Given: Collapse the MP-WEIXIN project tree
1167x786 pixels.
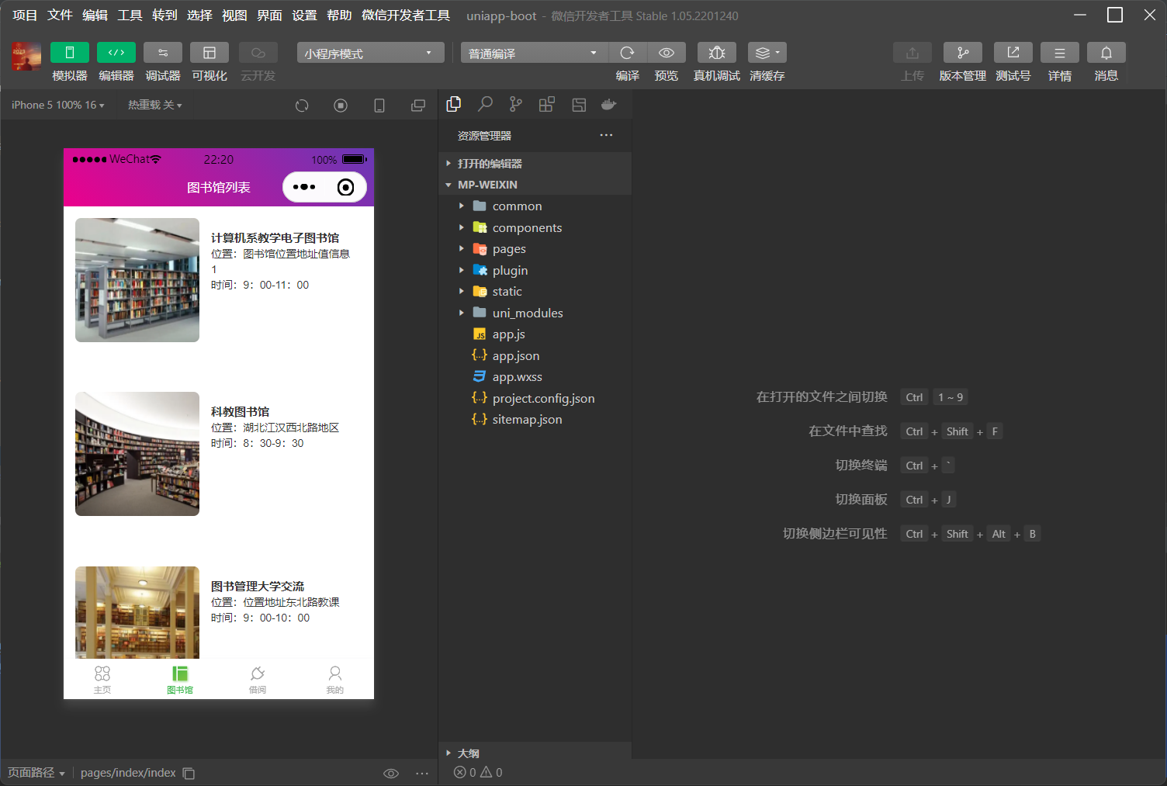Looking at the screenshot, I should point(535,185).
